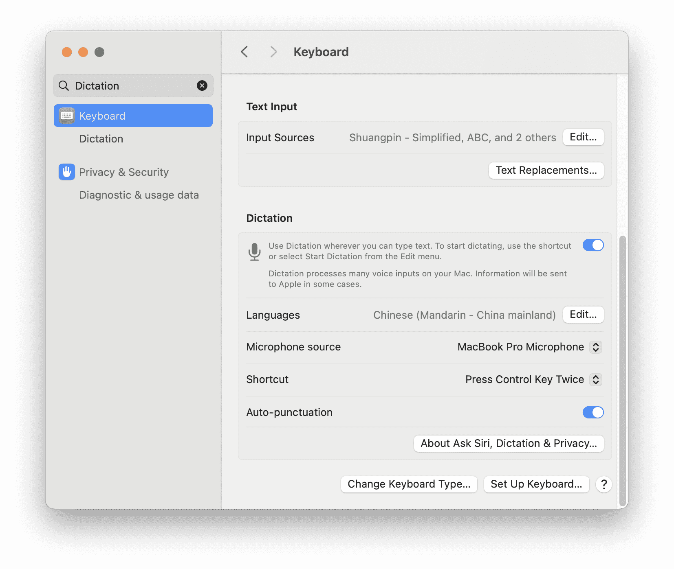Open Text Replacements

546,170
